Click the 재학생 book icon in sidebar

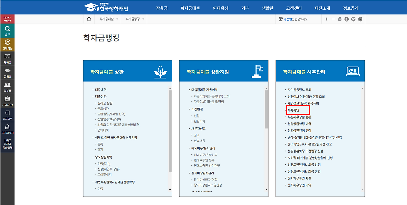[x=7, y=58]
